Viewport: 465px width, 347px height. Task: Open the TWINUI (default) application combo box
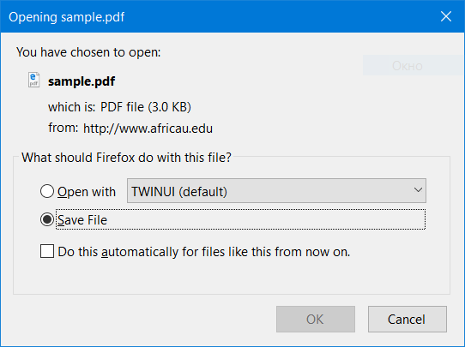click(x=276, y=191)
